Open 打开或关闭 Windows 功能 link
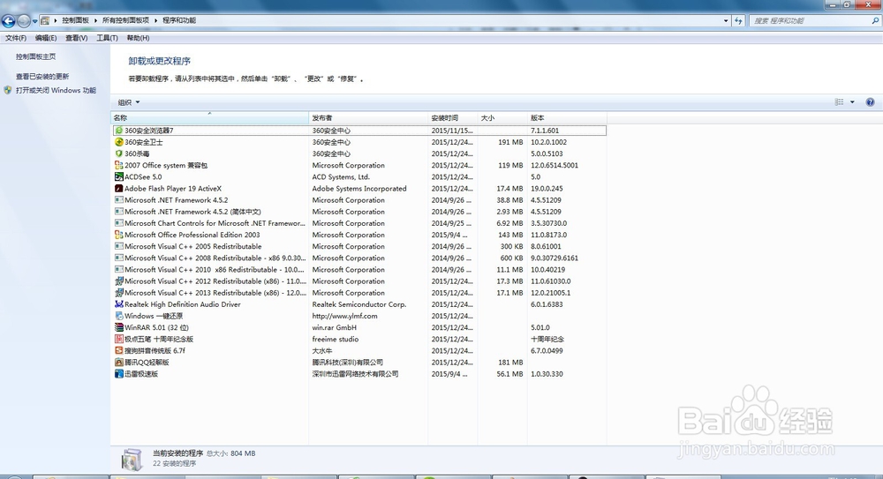883x479 pixels. (x=56, y=90)
